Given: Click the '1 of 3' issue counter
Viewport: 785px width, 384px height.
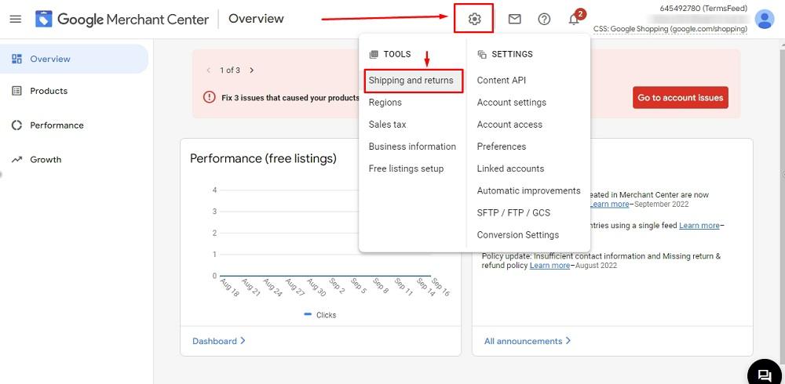Looking at the screenshot, I should (230, 71).
